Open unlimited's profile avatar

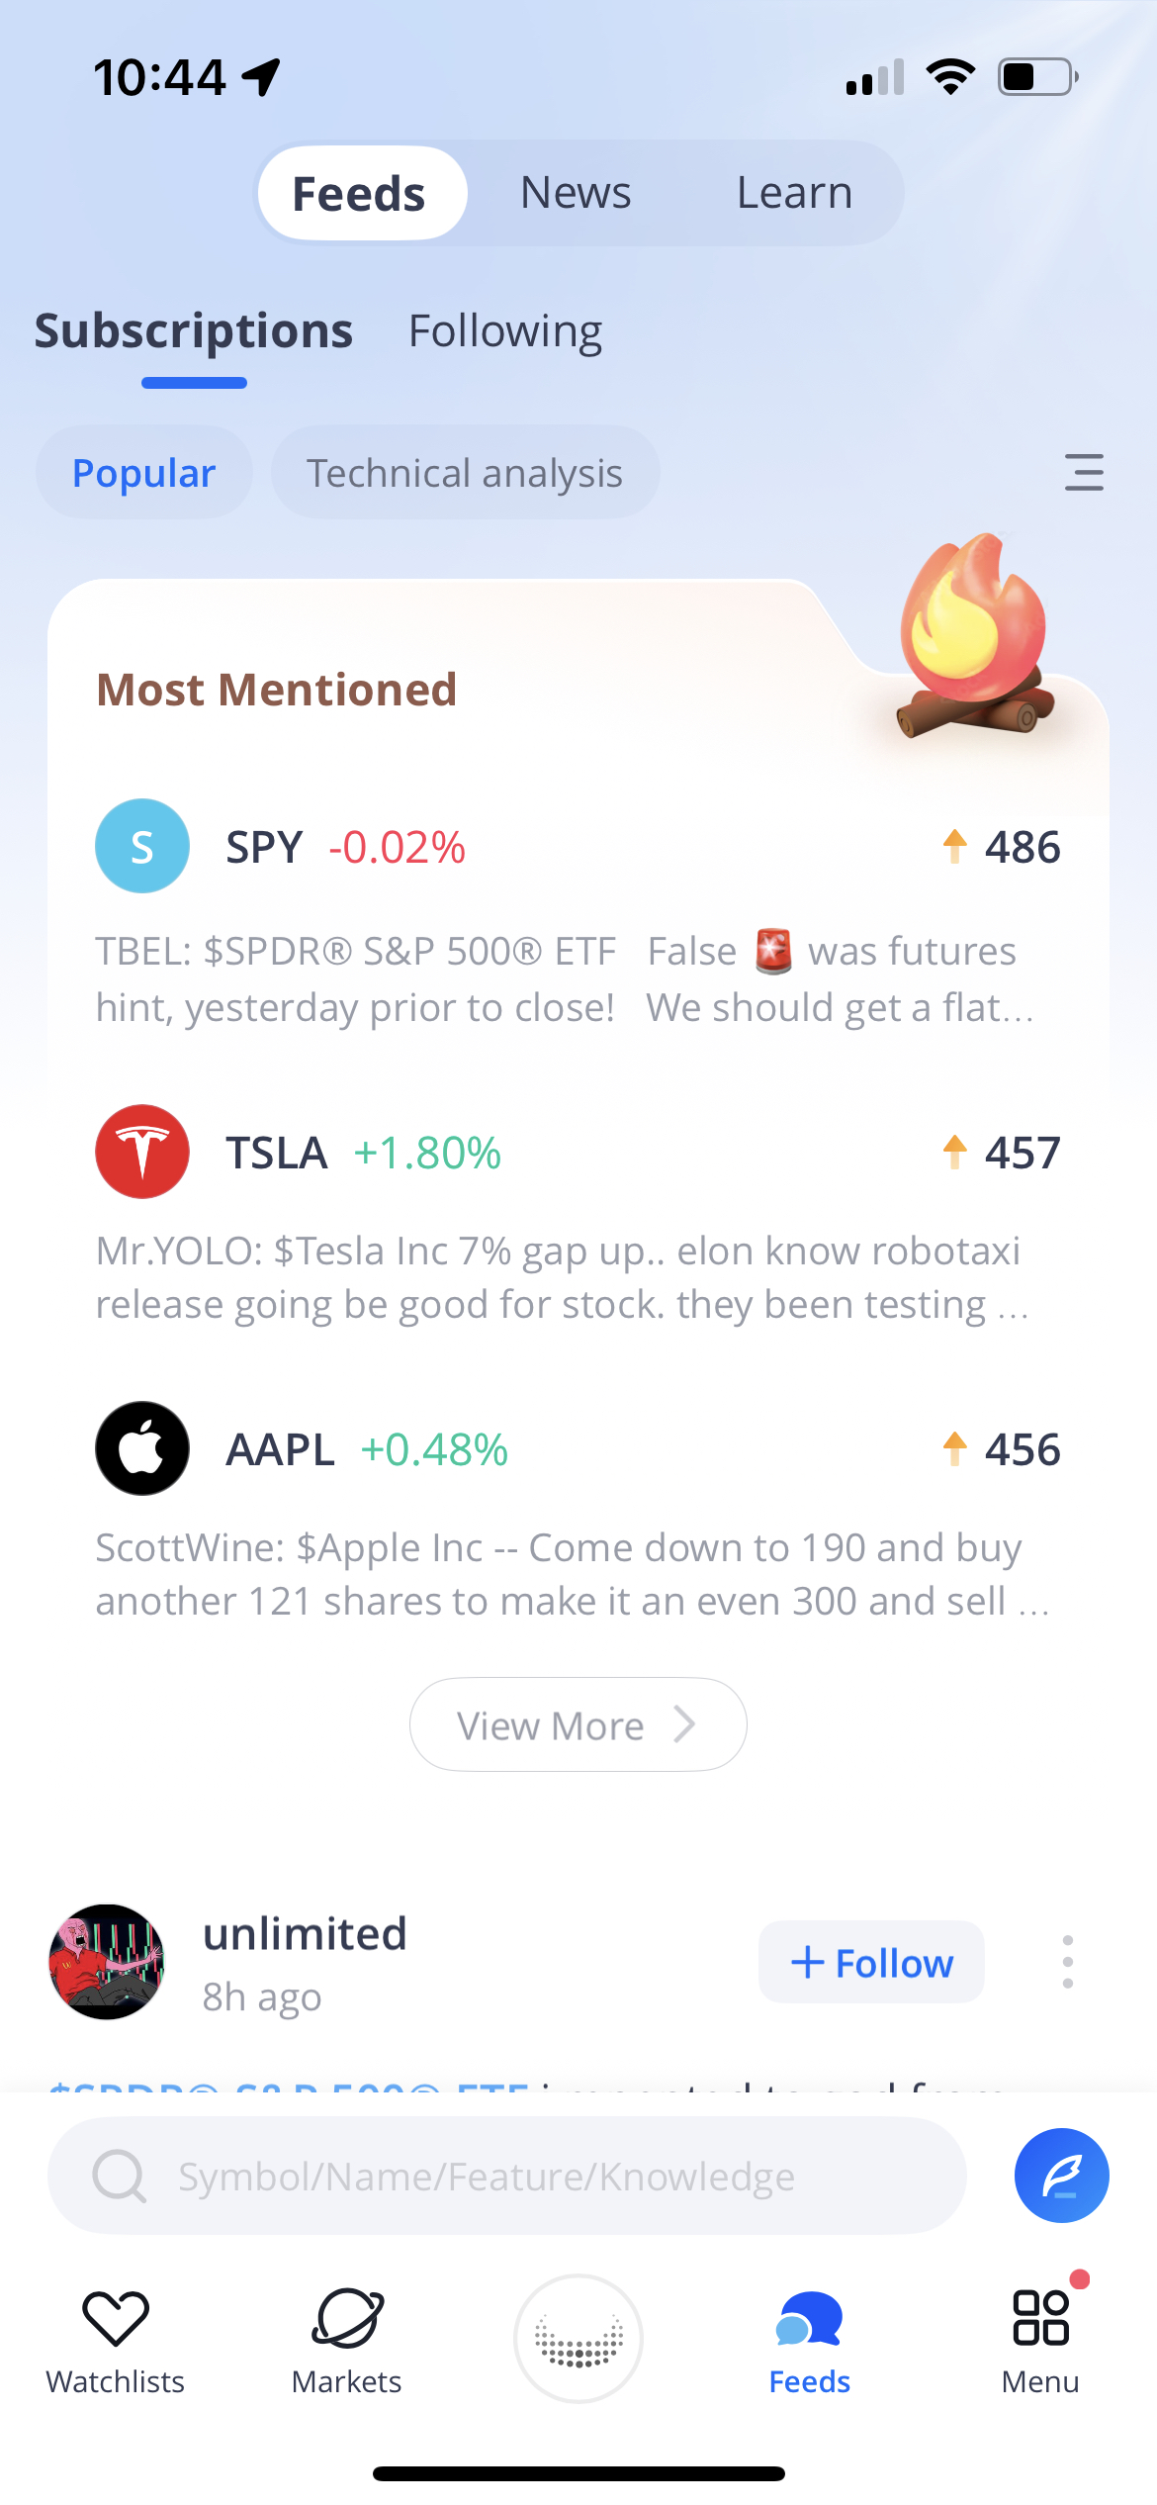(107, 1962)
